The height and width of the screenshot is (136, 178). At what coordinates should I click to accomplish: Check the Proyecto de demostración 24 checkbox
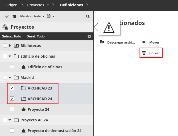[12, 131]
